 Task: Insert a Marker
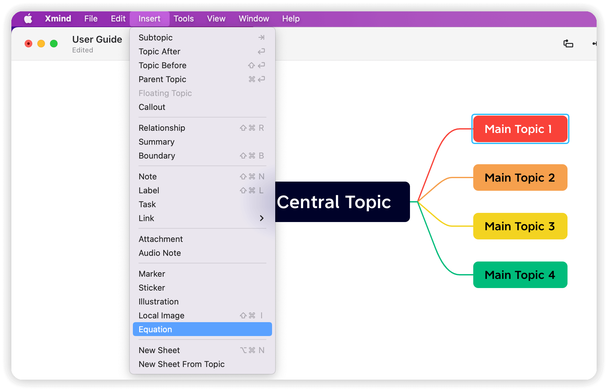click(202, 274)
